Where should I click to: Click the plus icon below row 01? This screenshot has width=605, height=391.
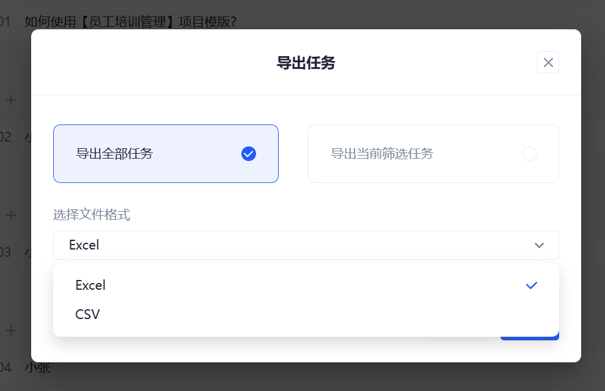point(11,100)
